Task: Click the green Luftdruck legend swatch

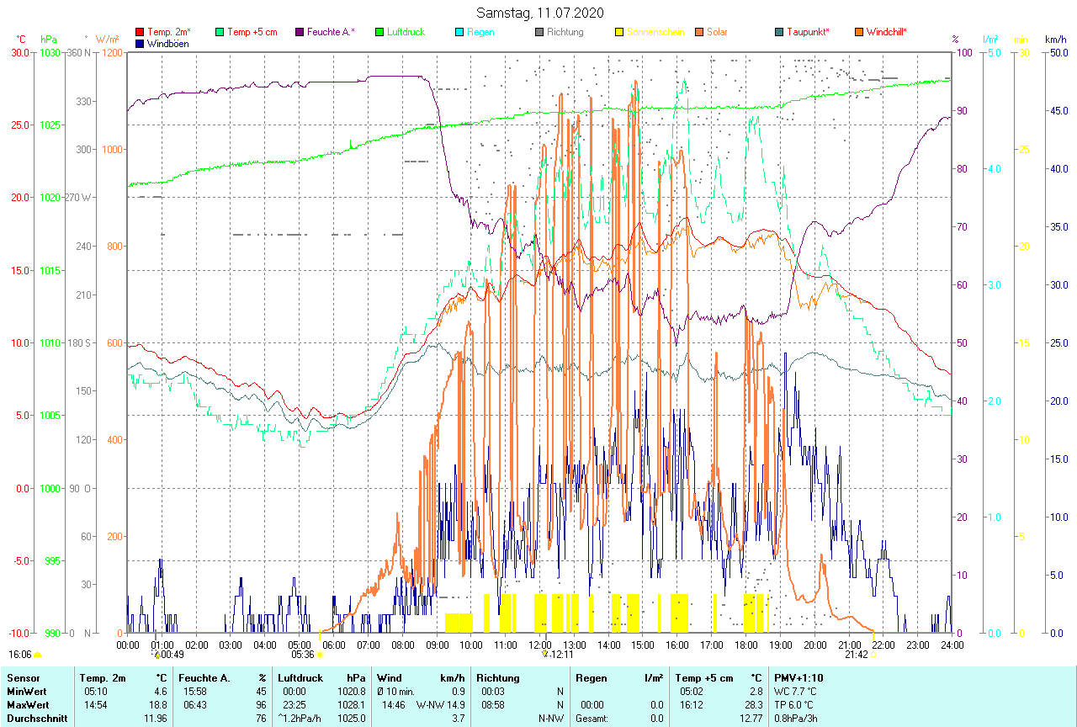Action: [379, 32]
